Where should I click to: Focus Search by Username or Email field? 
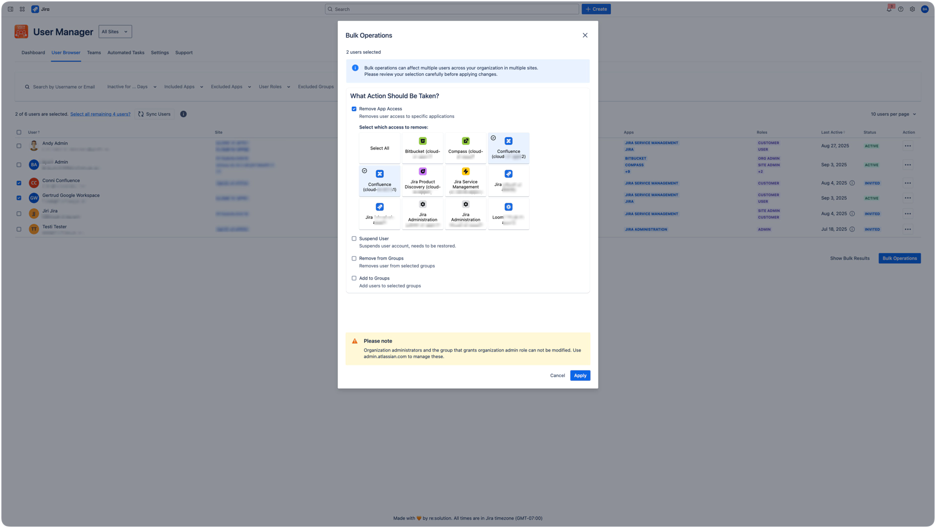tap(60, 87)
